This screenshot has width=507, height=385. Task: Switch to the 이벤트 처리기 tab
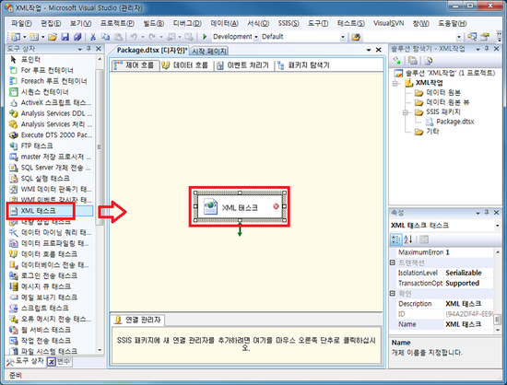tap(243, 65)
